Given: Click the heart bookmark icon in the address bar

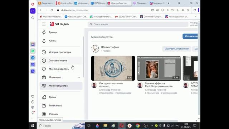Looking at the screenshot, I should (172, 10).
